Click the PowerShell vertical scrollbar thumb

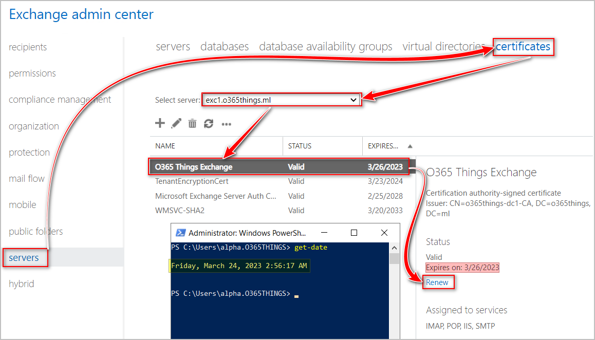pos(394,259)
